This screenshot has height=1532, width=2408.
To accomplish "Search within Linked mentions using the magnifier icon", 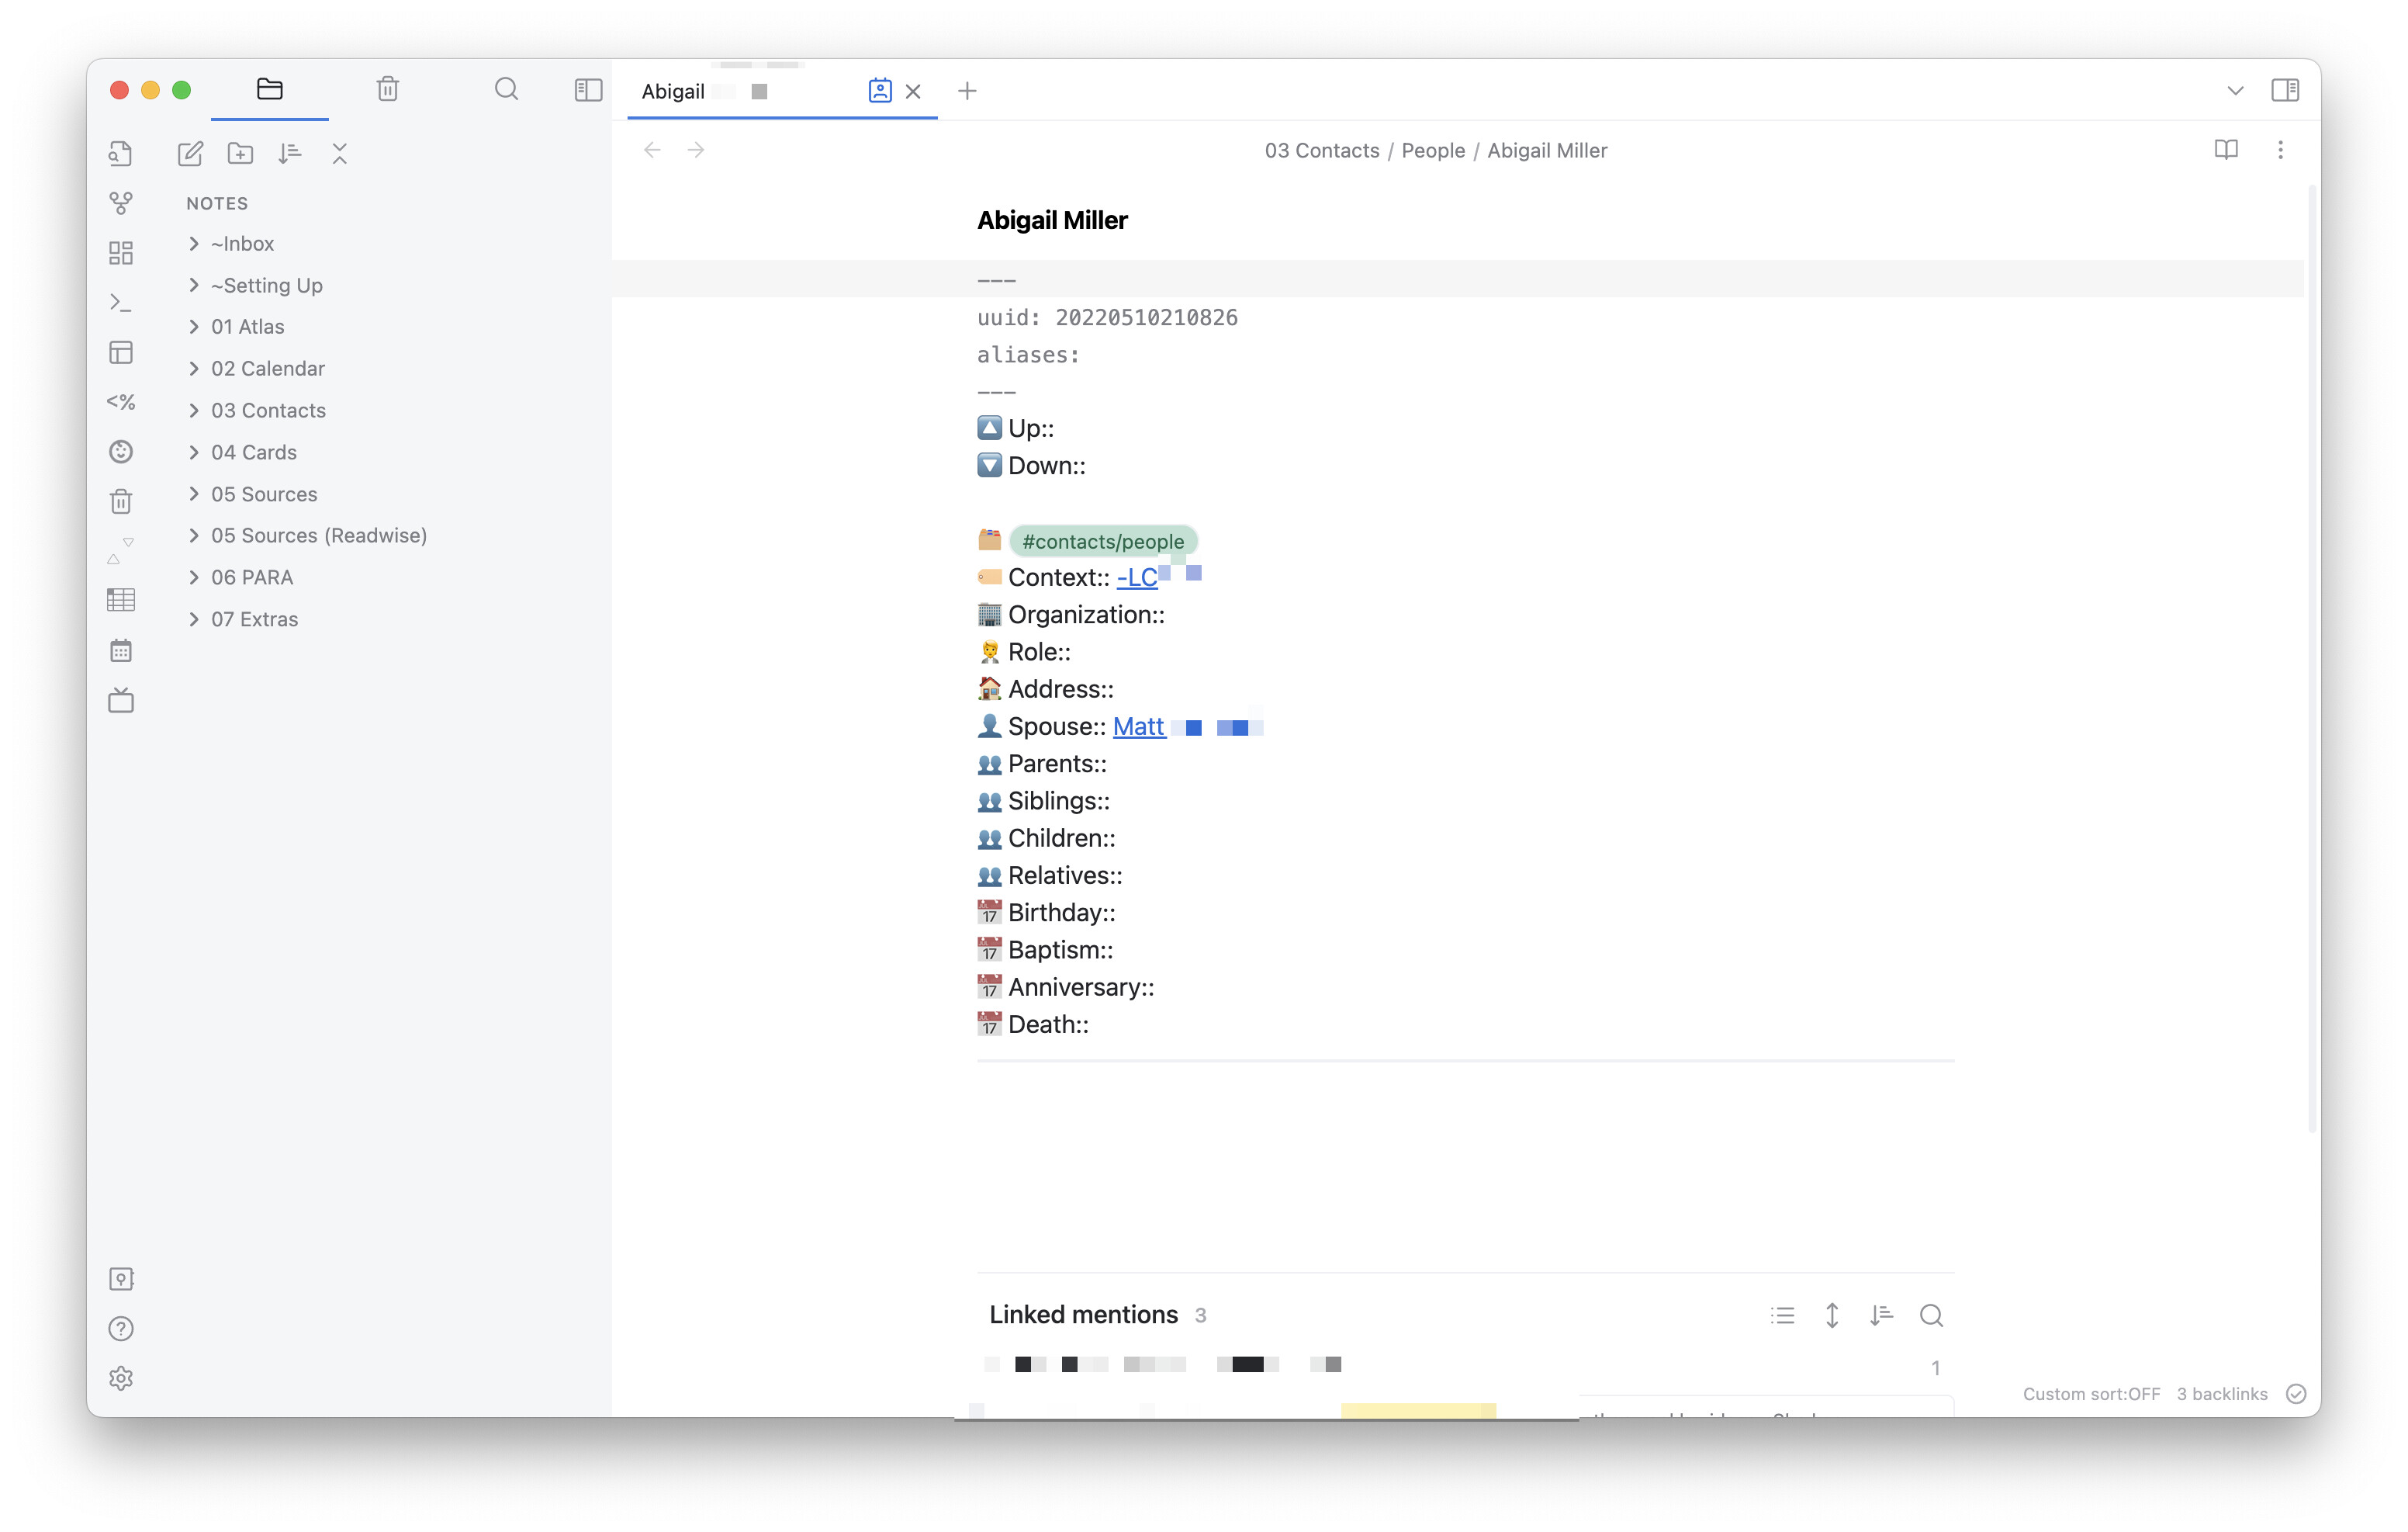I will 1931,1315.
